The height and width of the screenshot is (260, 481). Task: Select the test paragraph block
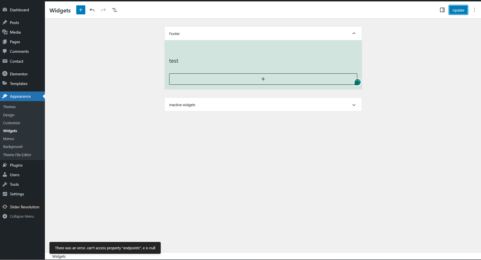click(174, 61)
